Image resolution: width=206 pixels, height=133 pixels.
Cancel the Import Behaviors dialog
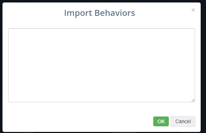pyautogui.click(x=183, y=121)
